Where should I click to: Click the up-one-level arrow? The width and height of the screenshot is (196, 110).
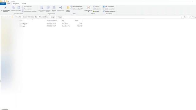point(10,17)
